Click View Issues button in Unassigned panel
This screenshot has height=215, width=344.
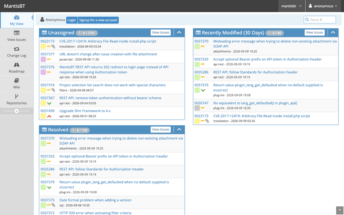(x=161, y=32)
